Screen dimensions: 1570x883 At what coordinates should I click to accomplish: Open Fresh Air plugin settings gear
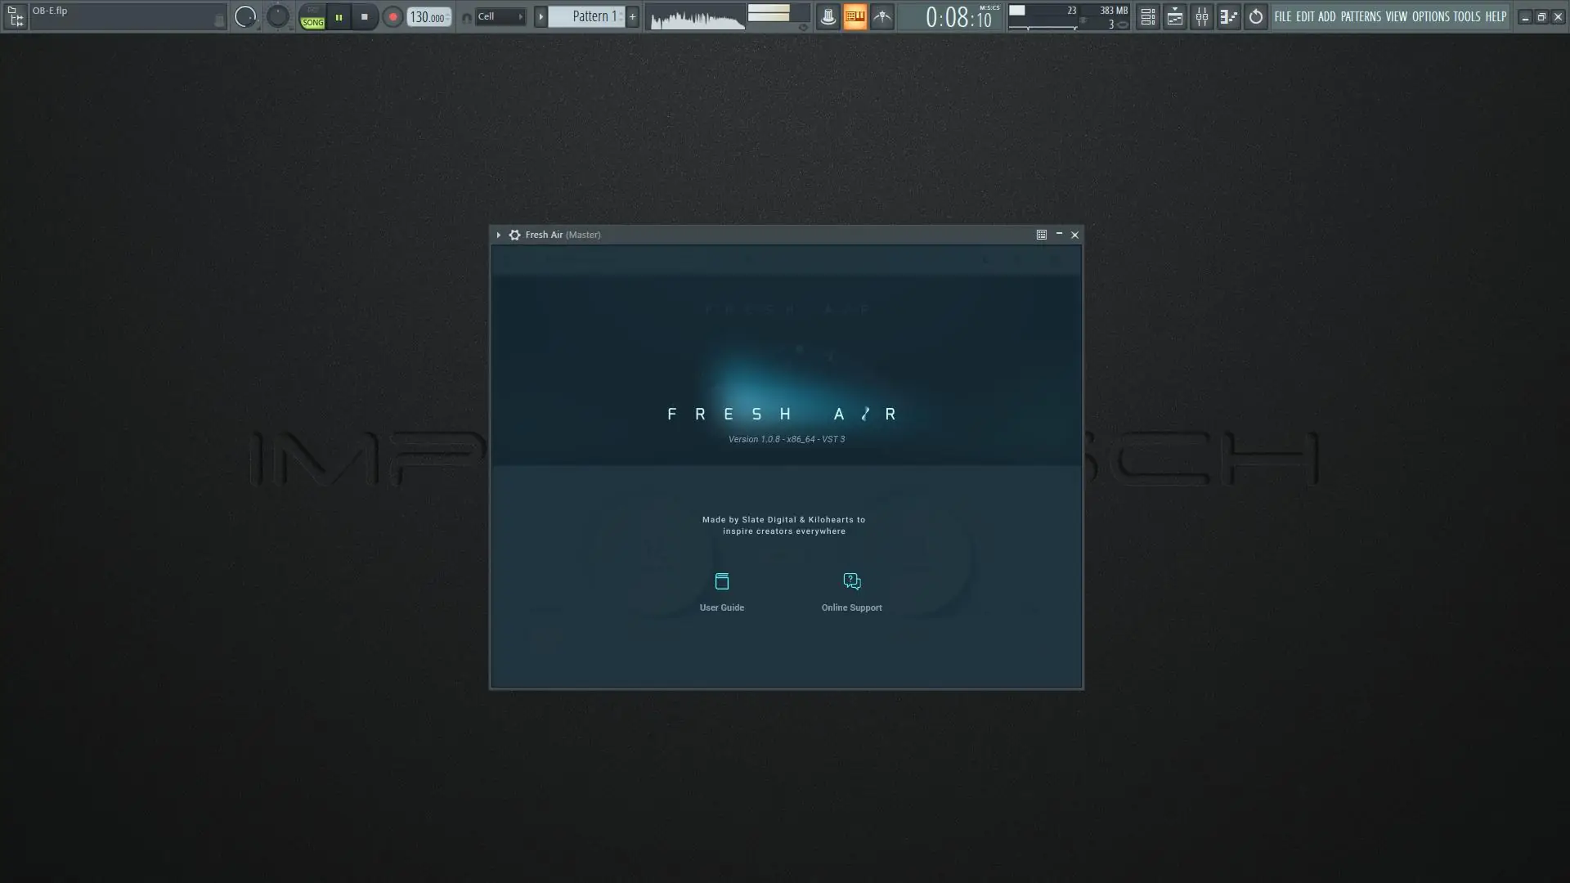514,235
